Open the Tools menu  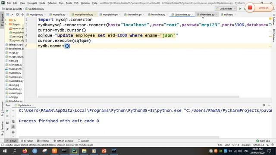point(69,3)
